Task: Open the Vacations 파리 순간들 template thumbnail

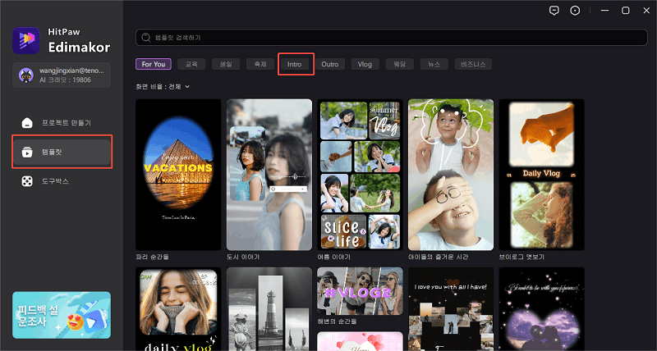Action: pyautogui.click(x=178, y=174)
